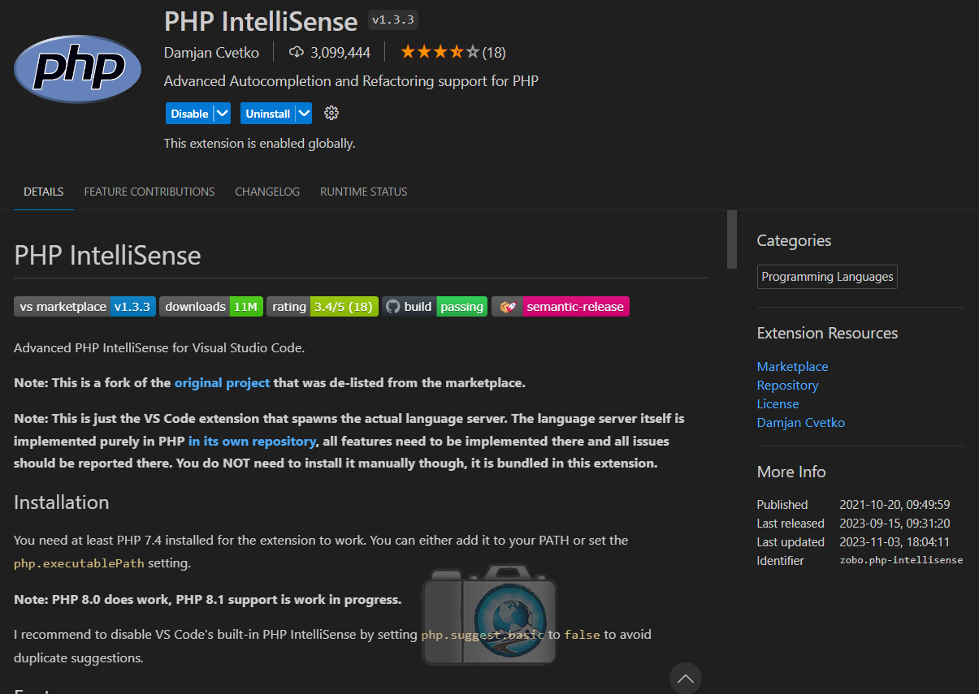The width and height of the screenshot is (979, 694).
Task: Open the License resource link
Action: [x=778, y=404]
